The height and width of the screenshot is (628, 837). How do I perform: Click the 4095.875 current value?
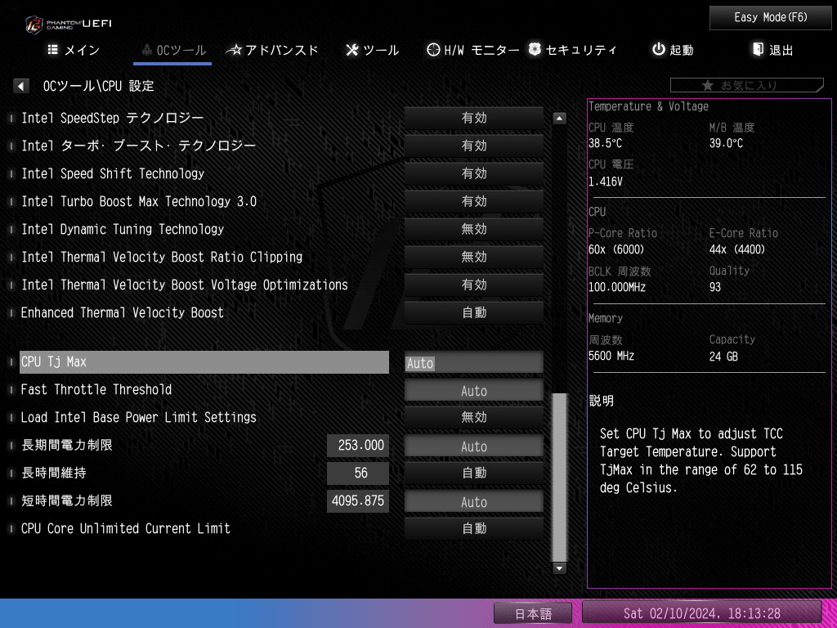[x=358, y=501]
